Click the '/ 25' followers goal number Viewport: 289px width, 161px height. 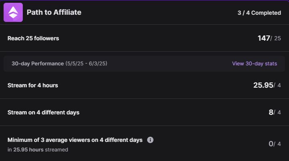(276, 38)
